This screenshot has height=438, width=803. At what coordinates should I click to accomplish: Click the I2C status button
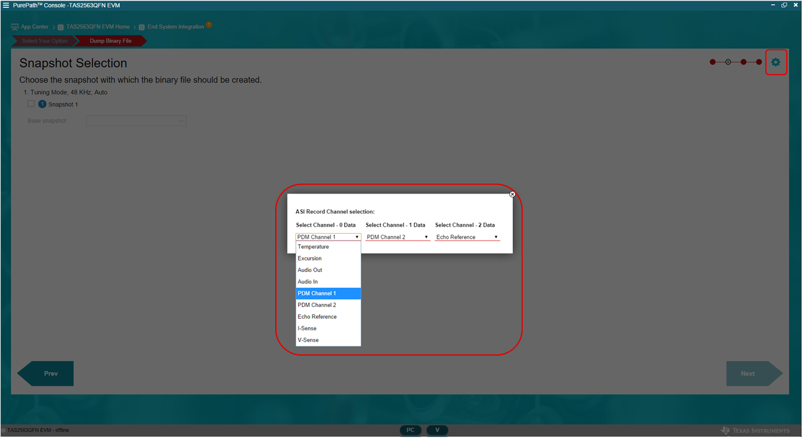[x=411, y=430]
